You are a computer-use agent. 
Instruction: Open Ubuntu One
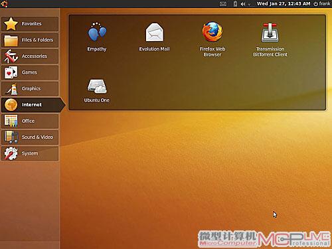tap(97, 90)
